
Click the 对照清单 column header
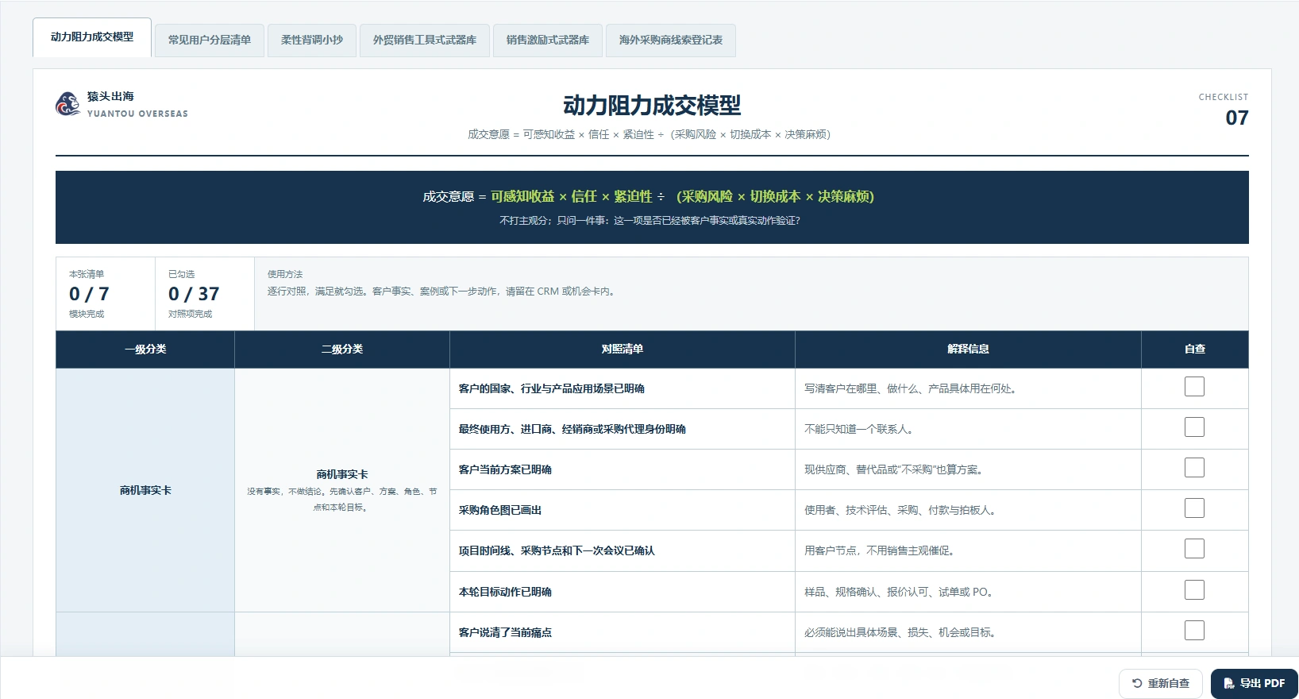click(623, 349)
